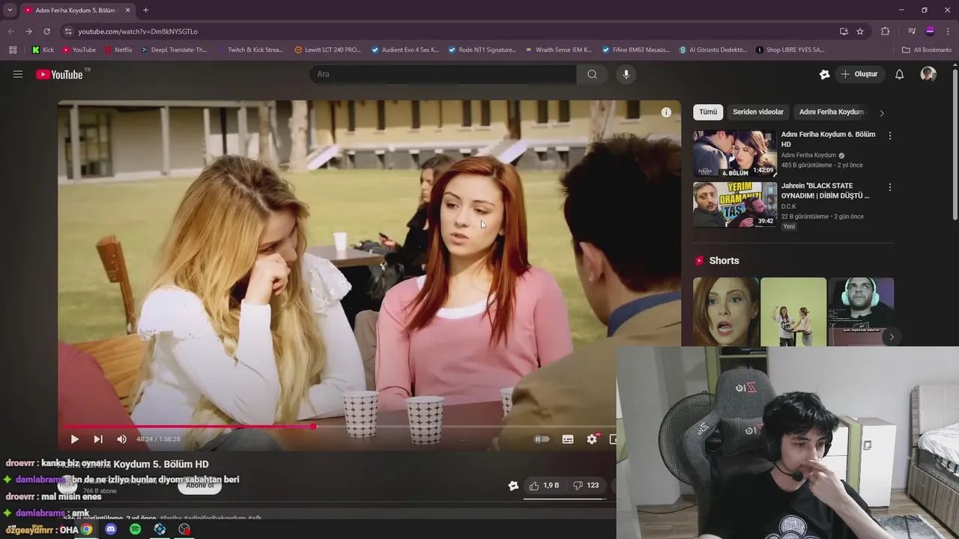Select the Adını Feriha Koydum chip
This screenshot has width=959, height=539.
(x=832, y=112)
